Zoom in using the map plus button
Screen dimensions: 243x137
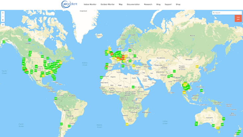[3, 13]
